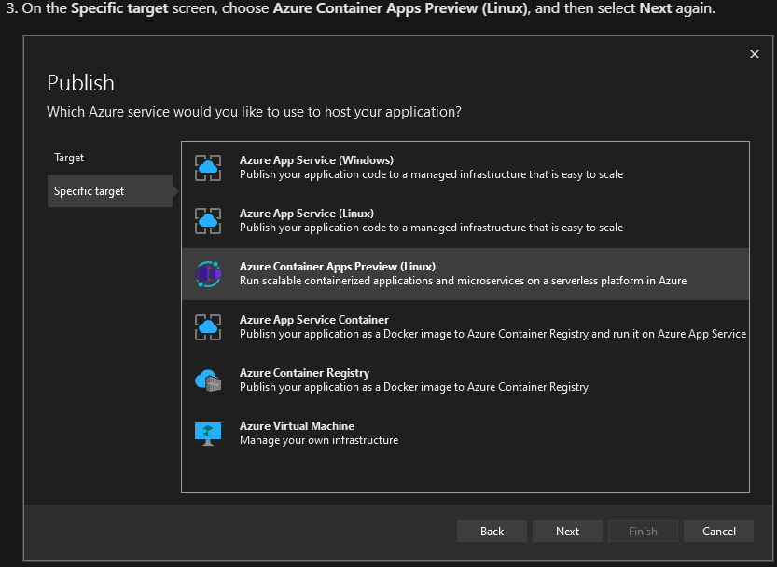This screenshot has width=777, height=567.
Task: Click 'Which Azure service would you like' question
Action: point(255,112)
